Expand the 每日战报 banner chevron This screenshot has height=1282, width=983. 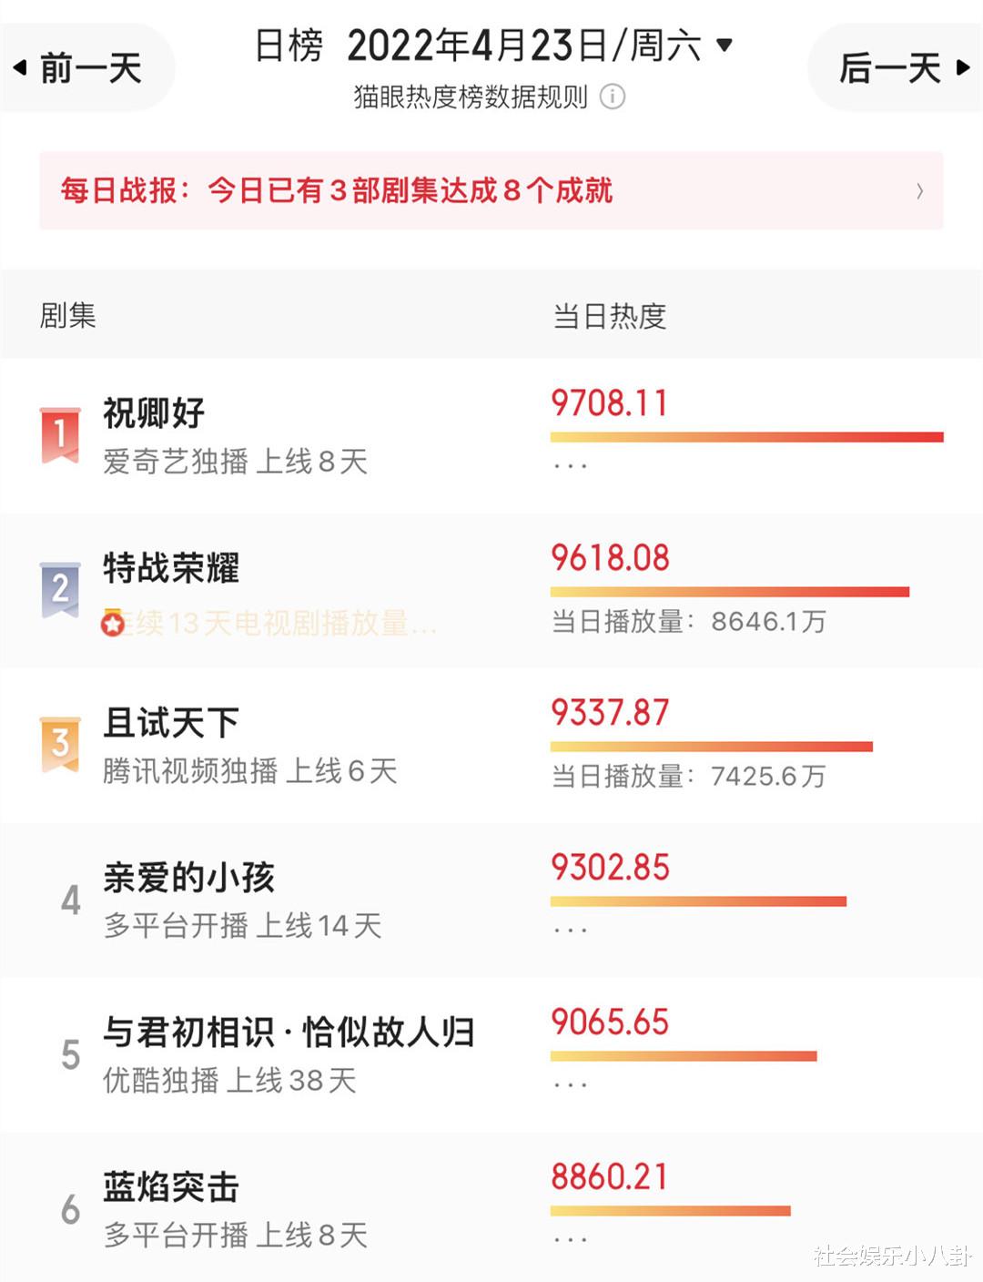(x=920, y=191)
